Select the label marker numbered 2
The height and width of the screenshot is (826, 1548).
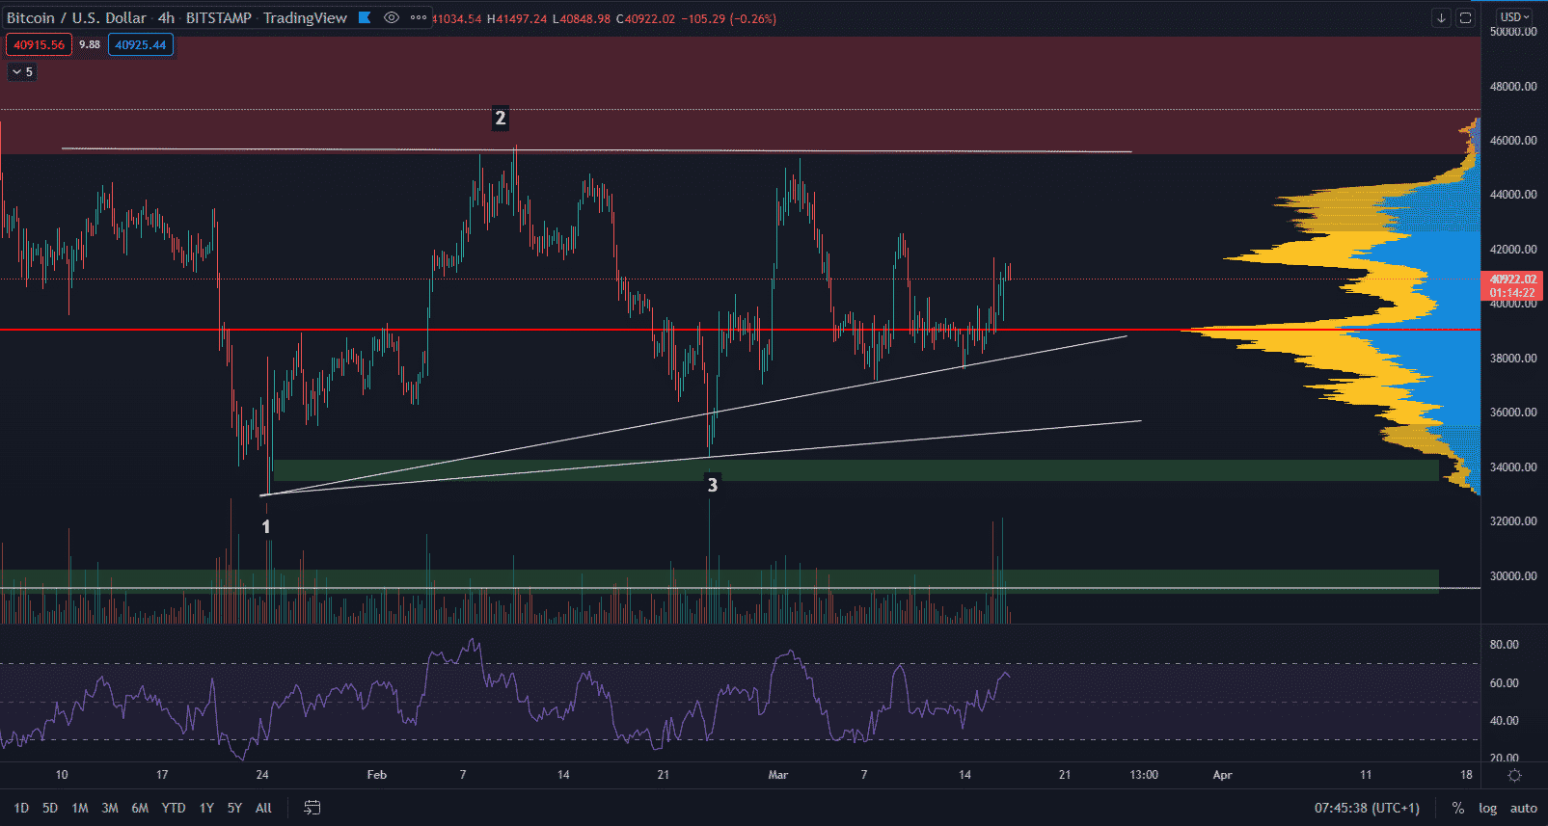pyautogui.click(x=500, y=119)
